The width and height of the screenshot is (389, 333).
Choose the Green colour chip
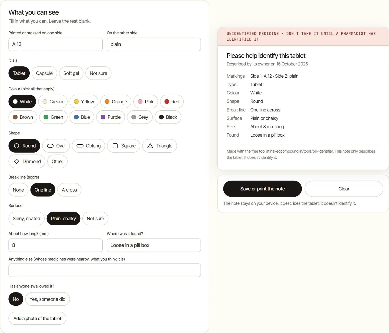pyautogui.click(x=53, y=117)
